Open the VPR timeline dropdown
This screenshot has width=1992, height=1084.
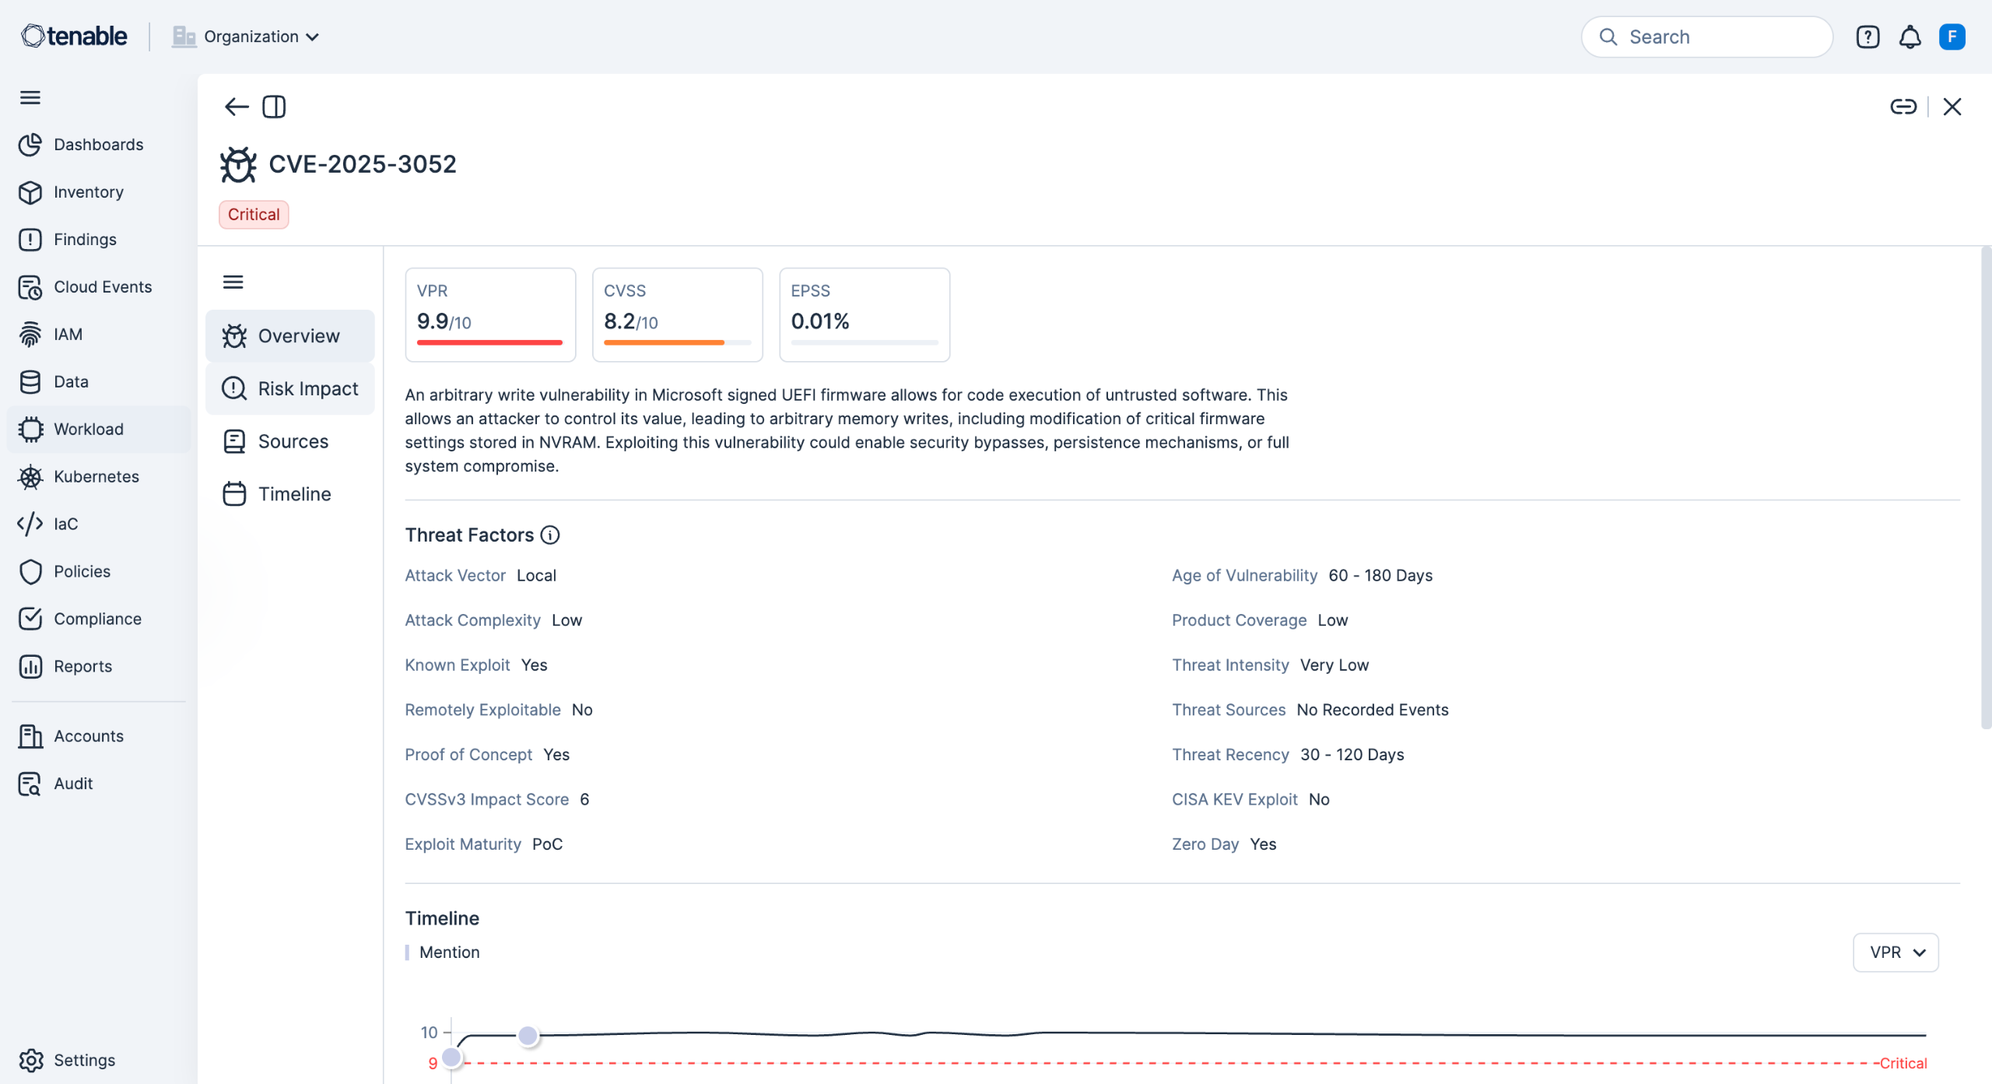[x=1896, y=952]
